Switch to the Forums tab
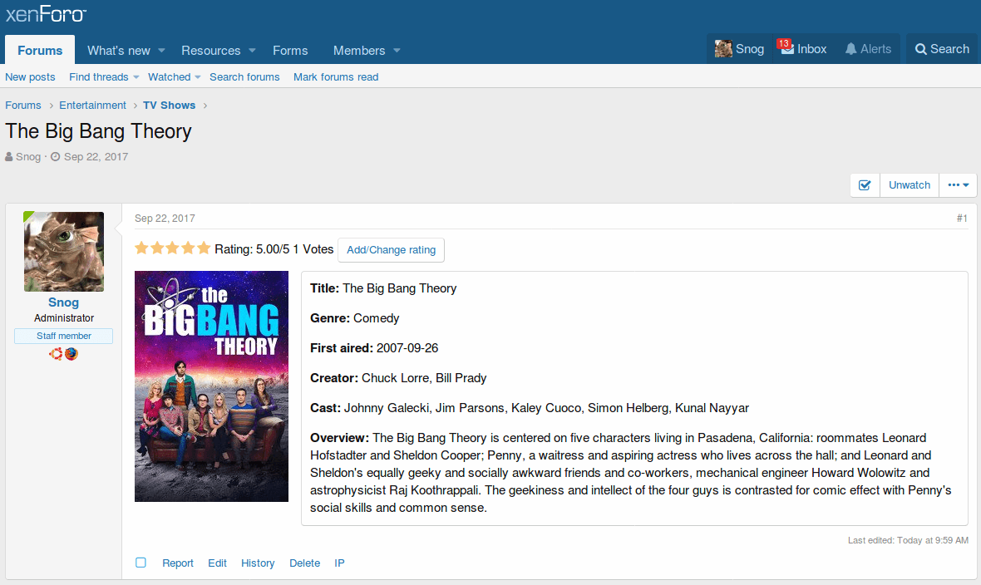Image resolution: width=981 pixels, height=585 pixels. click(40, 50)
